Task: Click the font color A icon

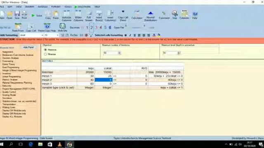Action: pos(154,35)
